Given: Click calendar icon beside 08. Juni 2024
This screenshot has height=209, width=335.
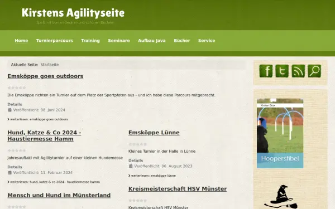Looking at the screenshot, I should [9, 110].
